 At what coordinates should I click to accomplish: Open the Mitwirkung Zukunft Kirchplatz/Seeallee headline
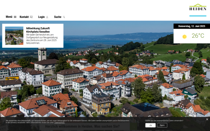pyautogui.click(x=38, y=30)
